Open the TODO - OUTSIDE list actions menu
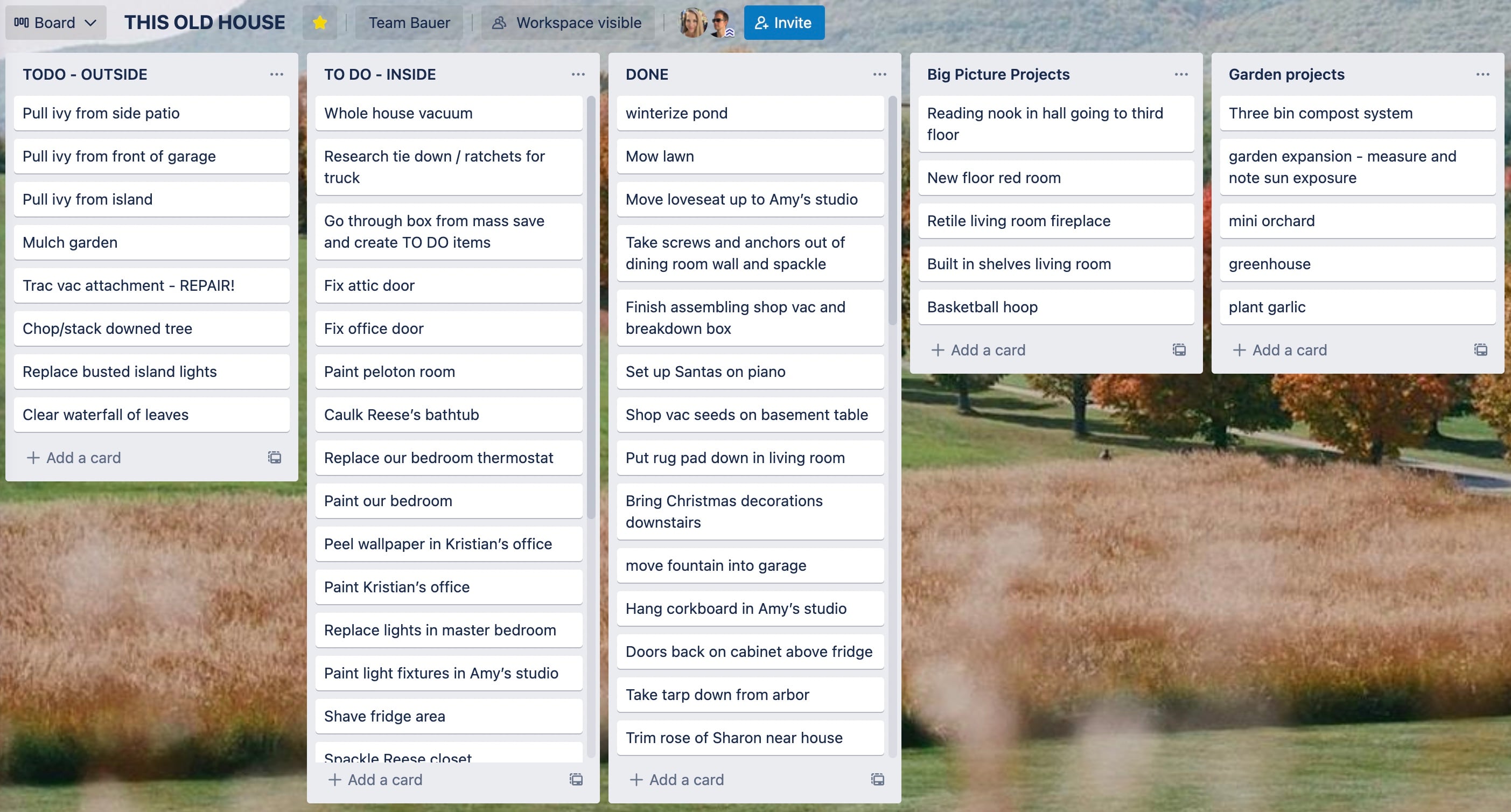 point(276,74)
